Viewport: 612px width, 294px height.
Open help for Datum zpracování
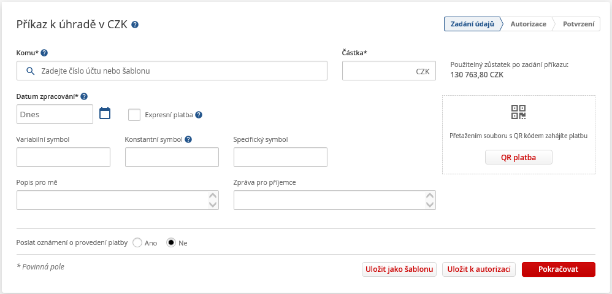pos(84,96)
